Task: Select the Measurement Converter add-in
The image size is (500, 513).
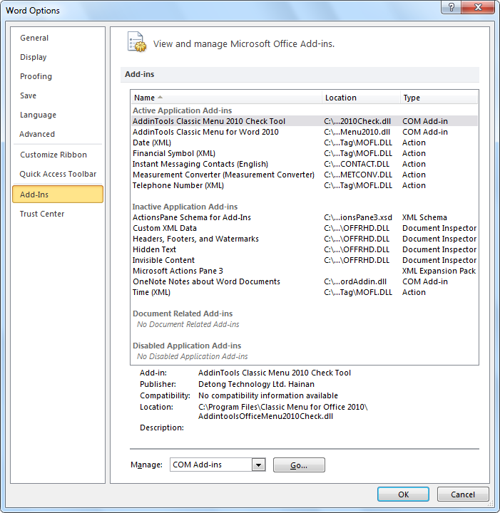Action: [304, 175]
